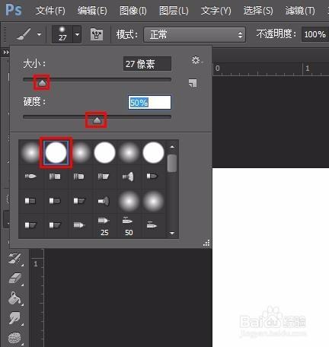The image size is (329, 347).
Task: Select the round fan bristle brush, second row
Action: (x=128, y=177)
